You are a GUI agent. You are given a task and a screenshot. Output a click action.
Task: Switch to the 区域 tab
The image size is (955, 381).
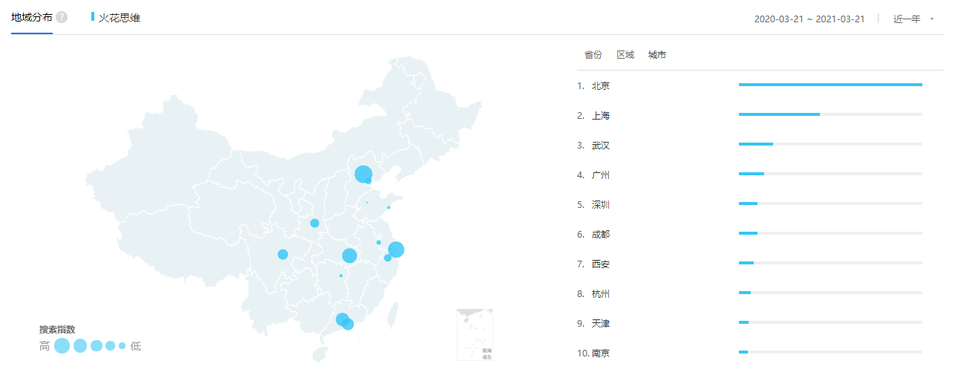625,55
